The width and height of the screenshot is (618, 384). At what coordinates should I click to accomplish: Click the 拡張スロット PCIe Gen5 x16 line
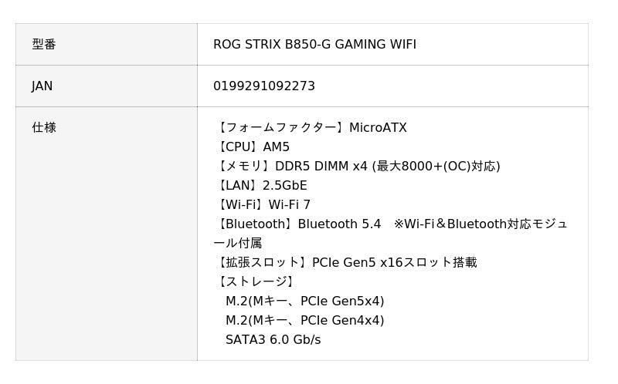[345, 263]
